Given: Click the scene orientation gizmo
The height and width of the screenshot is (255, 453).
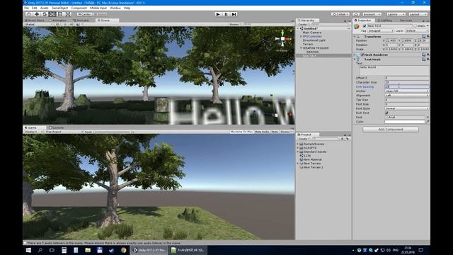Looking at the screenshot, I should (x=282, y=39).
